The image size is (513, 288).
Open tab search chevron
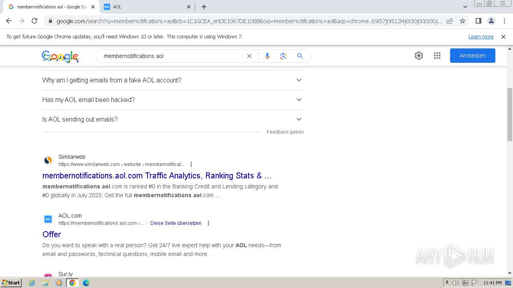465,7
